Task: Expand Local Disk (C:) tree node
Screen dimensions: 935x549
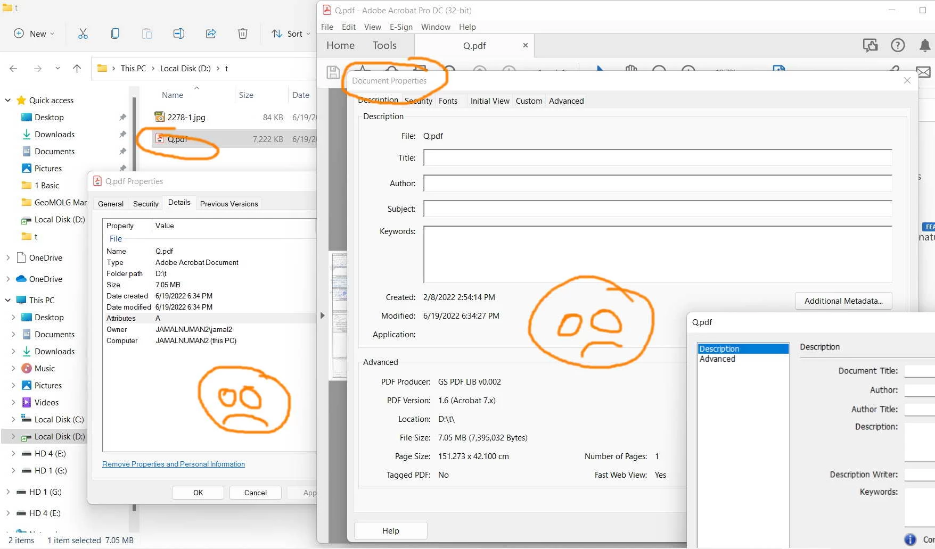Action: (x=13, y=419)
